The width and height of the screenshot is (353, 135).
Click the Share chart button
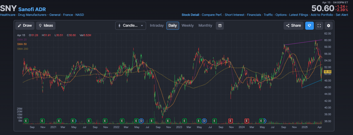click(x=293, y=26)
